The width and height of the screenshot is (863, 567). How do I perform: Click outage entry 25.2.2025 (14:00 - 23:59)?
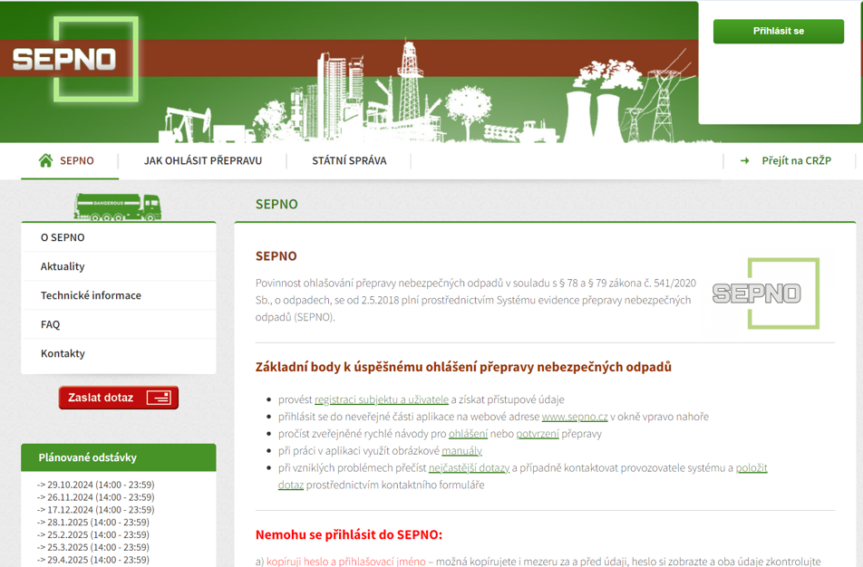click(x=93, y=534)
